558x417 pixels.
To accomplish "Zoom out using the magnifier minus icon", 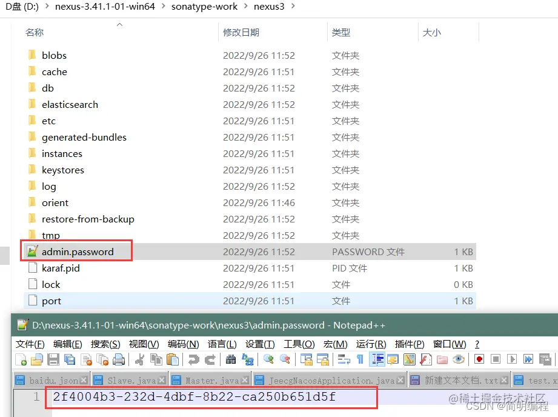I will [x=285, y=359].
